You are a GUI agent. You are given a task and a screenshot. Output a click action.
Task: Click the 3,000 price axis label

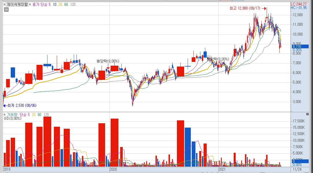point(297,102)
